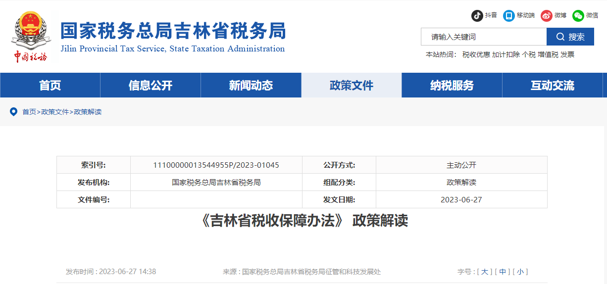Open the WeChat (微信) icon

click(578, 16)
